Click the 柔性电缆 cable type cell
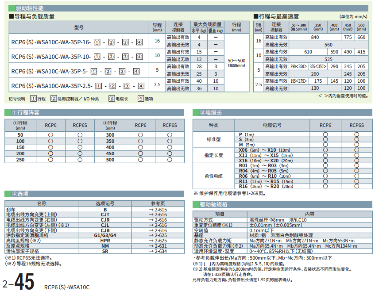This screenshot has height=291, width=375. tap(213, 176)
